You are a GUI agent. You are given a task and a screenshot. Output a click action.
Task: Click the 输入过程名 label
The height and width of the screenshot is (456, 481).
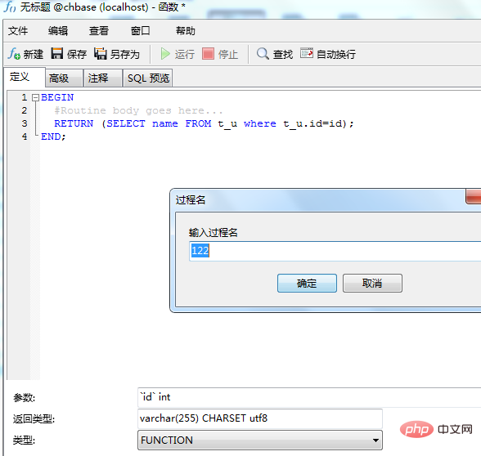214,233
